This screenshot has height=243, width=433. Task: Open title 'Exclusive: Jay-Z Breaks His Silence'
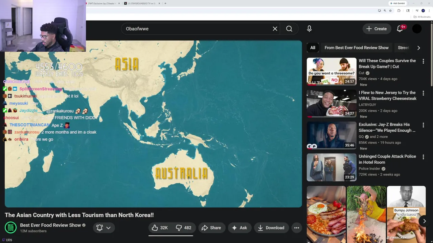coord(387,127)
